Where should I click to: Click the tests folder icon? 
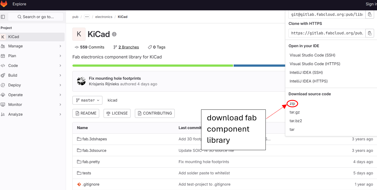[79, 173]
